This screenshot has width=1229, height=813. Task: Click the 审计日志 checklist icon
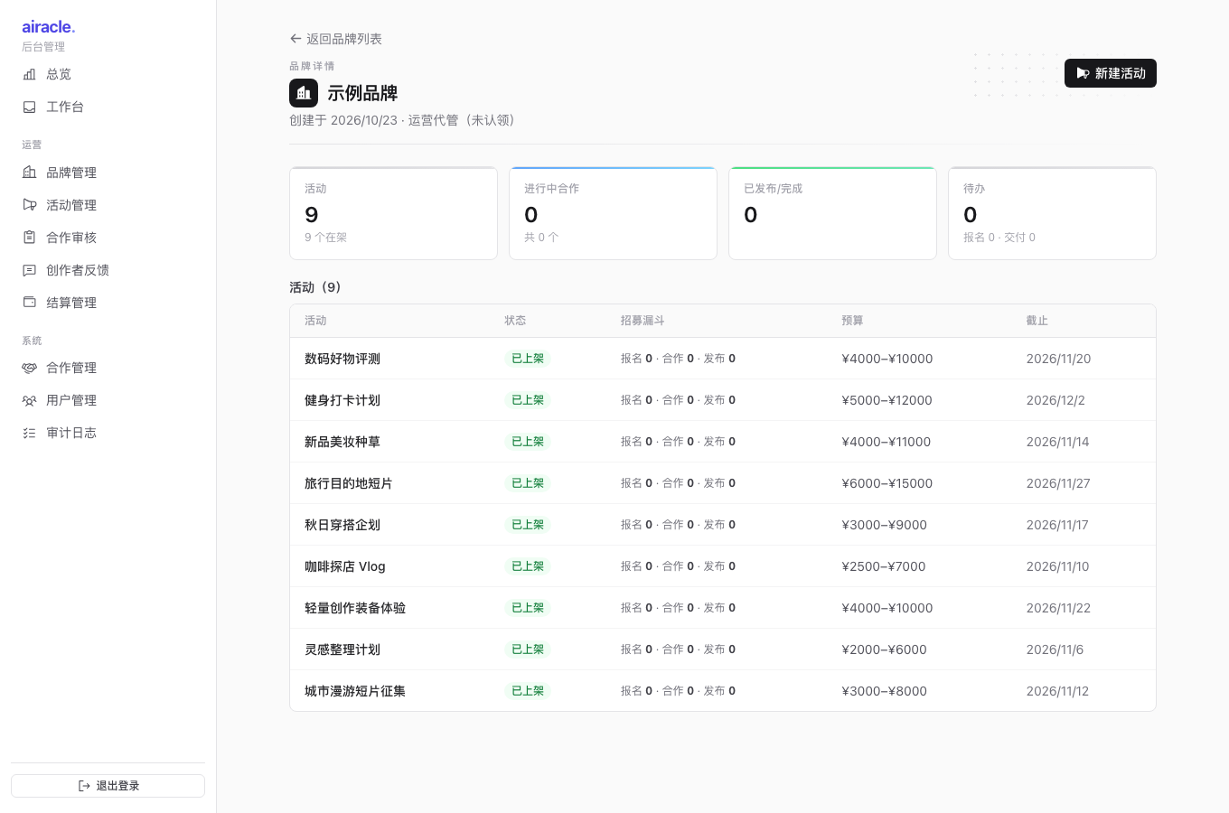pos(29,433)
